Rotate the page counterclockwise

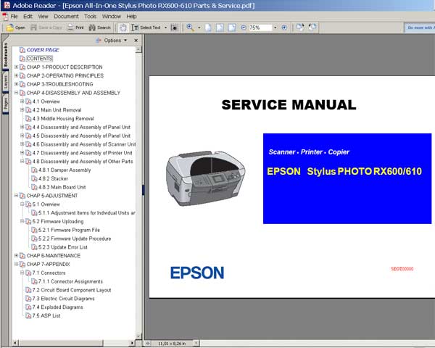(x=312, y=28)
